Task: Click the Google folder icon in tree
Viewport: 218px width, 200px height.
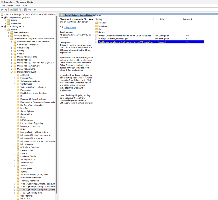Action: click(x=15, y=54)
